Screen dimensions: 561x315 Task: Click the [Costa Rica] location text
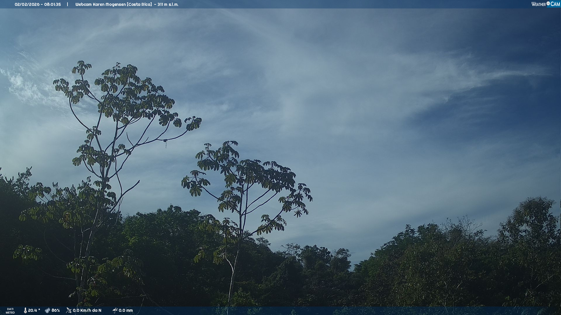(139, 4)
